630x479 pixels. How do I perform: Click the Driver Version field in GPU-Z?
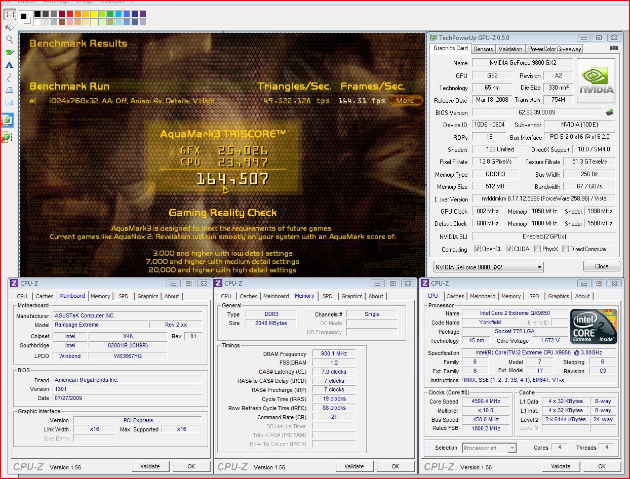point(544,198)
